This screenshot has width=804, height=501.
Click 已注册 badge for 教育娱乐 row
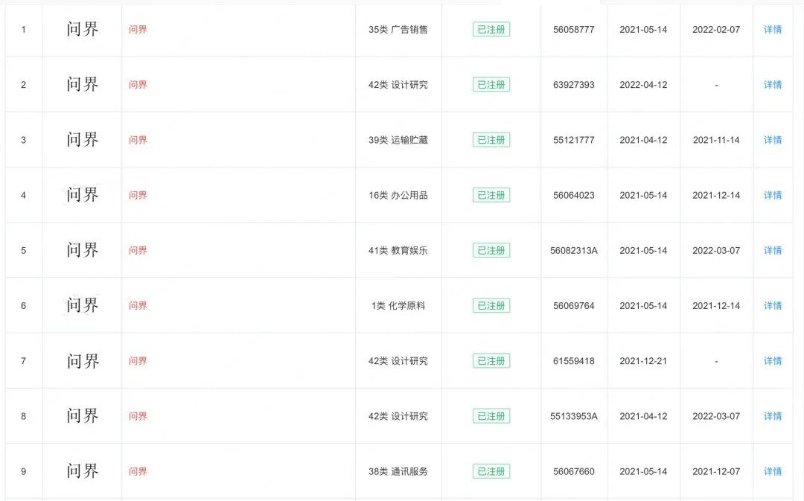(x=491, y=251)
